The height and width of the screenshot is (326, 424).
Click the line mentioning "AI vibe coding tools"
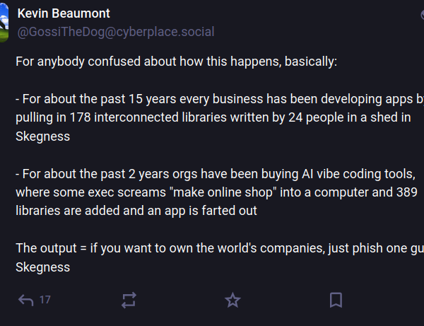click(x=212, y=174)
